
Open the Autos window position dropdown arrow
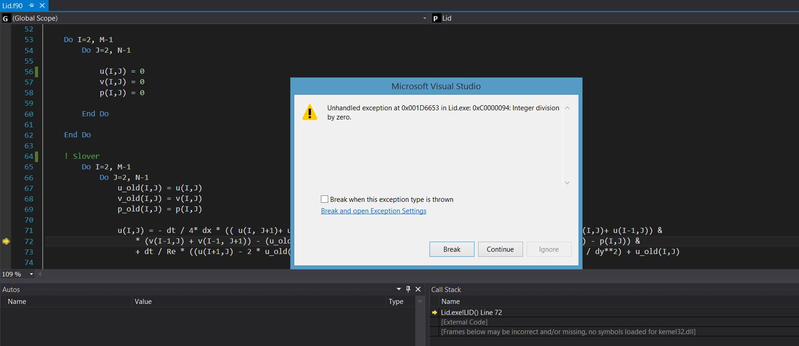pyautogui.click(x=398, y=289)
